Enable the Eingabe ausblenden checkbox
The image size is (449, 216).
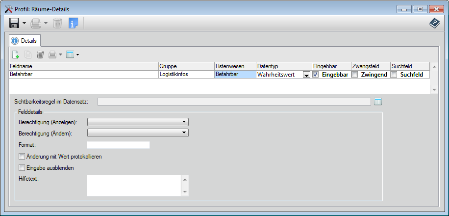click(x=22, y=168)
